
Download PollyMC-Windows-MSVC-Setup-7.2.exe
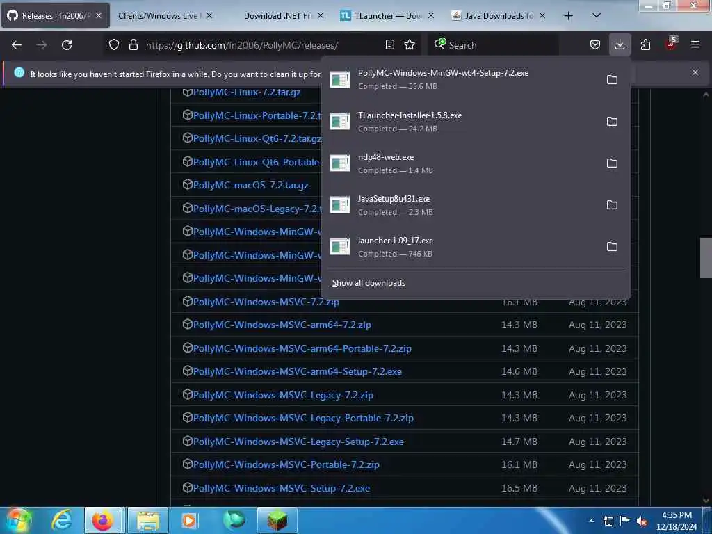pyautogui.click(x=282, y=489)
